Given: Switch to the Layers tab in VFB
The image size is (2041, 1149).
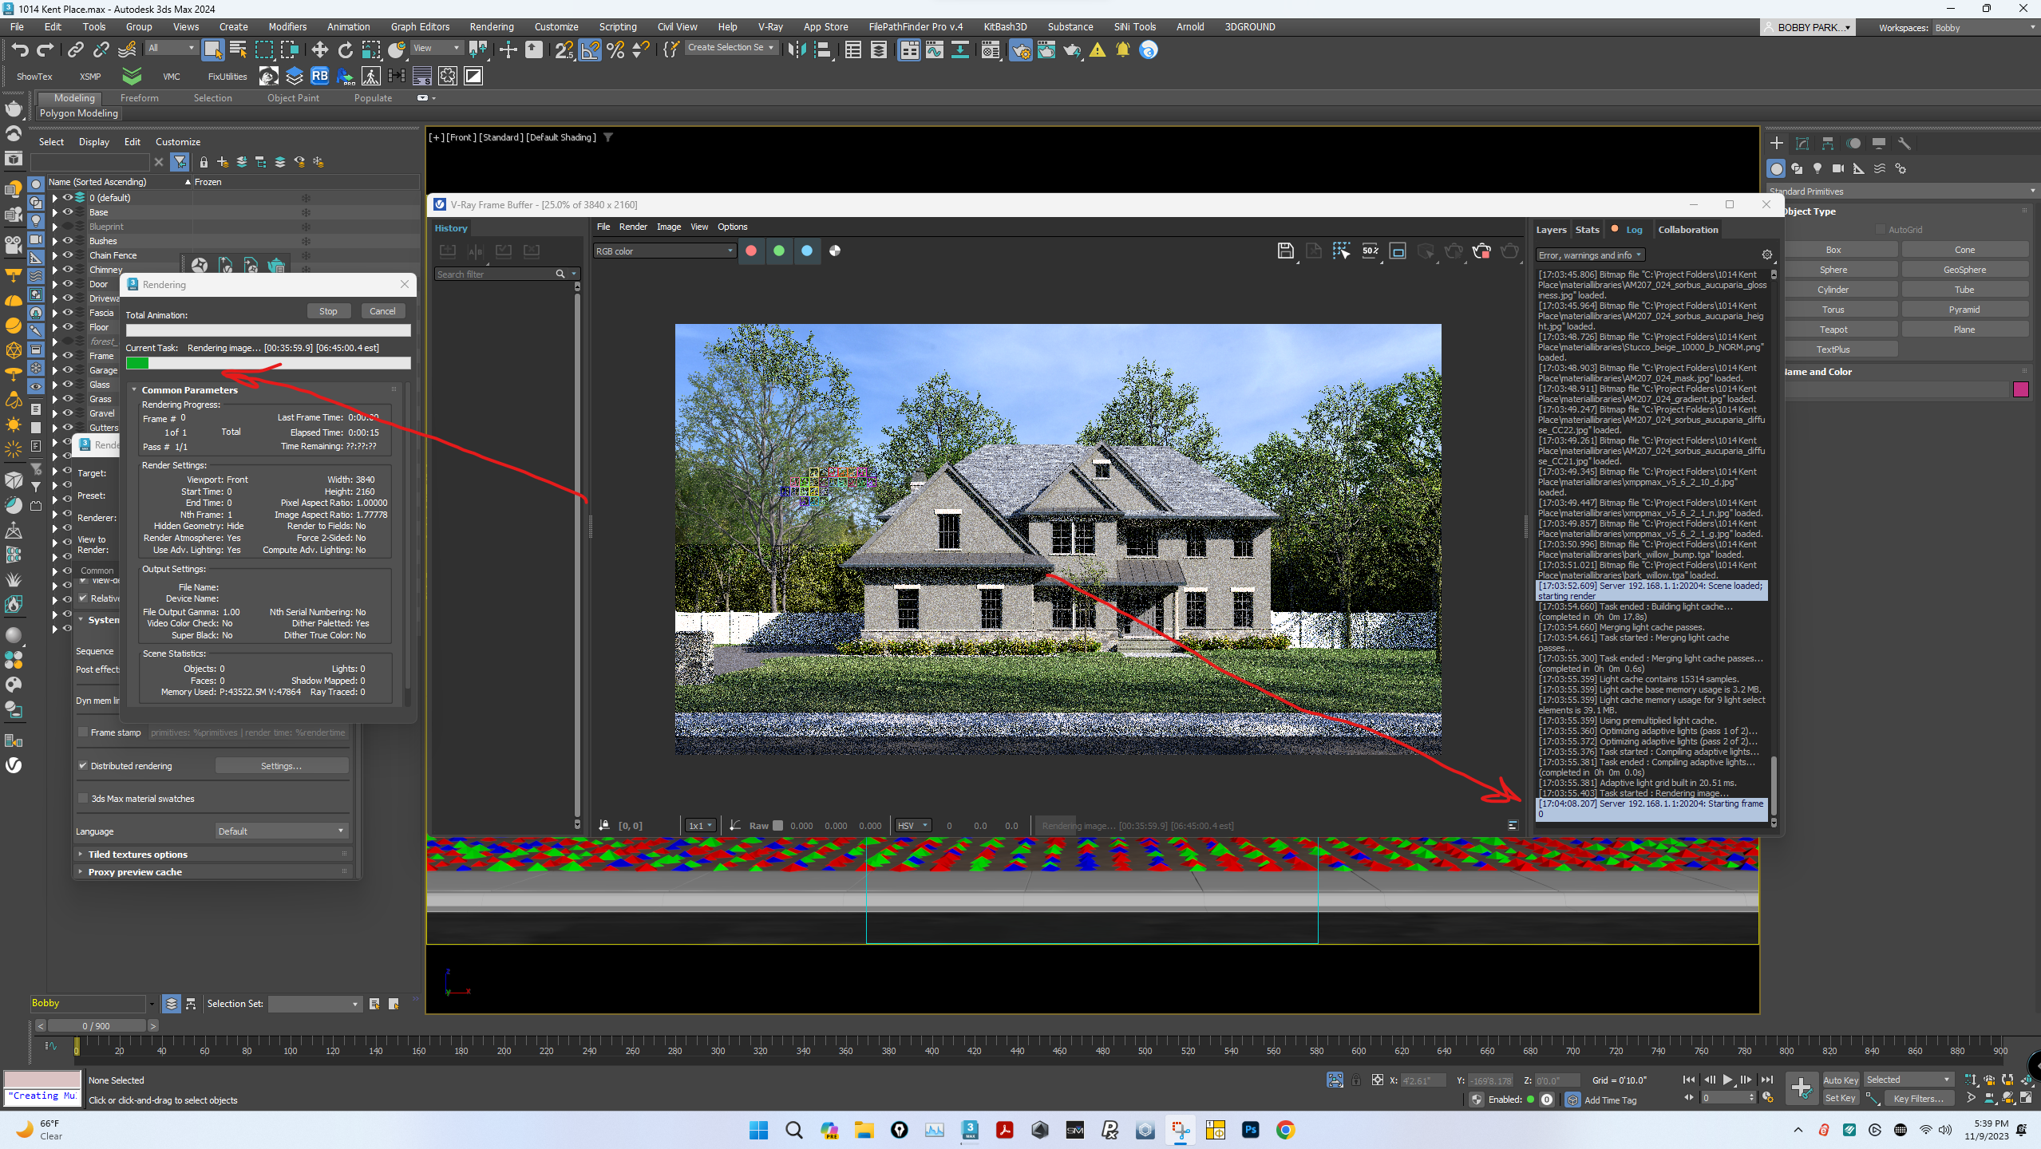Looking at the screenshot, I should [x=1551, y=230].
